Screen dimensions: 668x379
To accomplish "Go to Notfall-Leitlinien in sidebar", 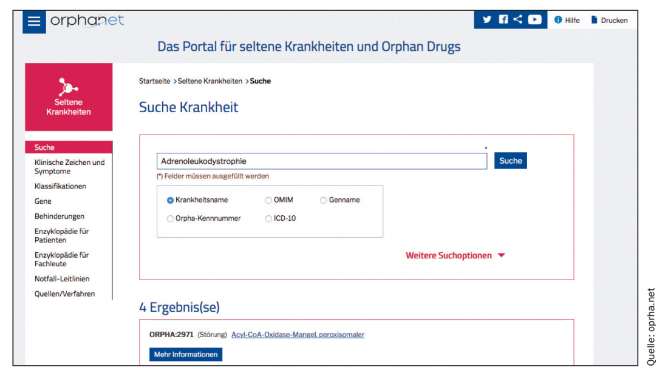I will pos(62,279).
